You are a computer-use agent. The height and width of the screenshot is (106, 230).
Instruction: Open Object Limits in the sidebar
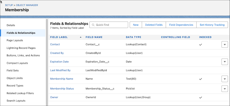click(15, 78)
